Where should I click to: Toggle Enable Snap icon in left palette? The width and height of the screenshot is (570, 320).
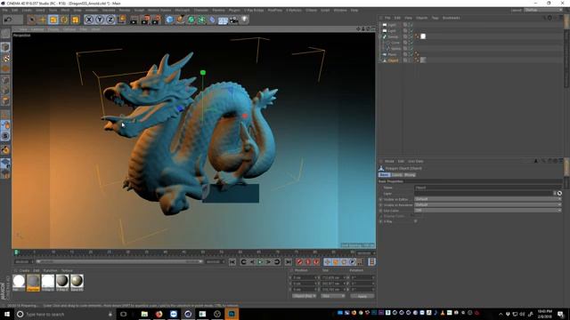(x=5, y=150)
